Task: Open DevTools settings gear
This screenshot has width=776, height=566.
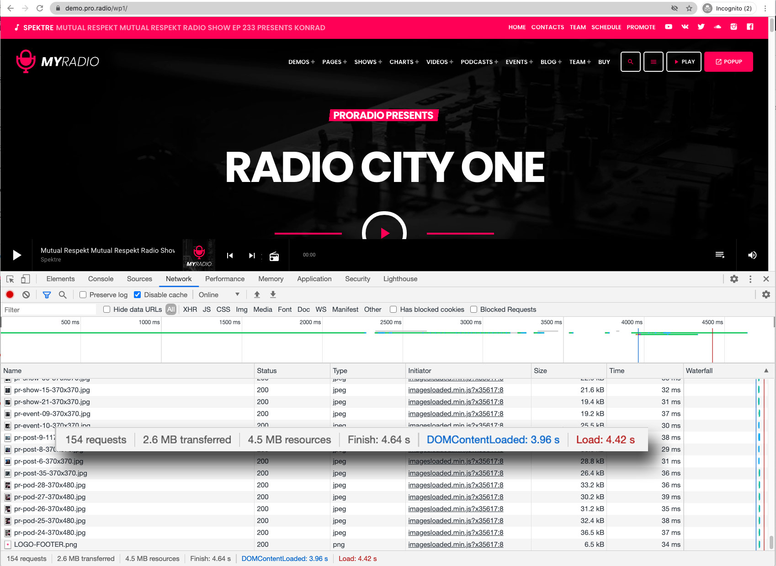Action: (734, 279)
